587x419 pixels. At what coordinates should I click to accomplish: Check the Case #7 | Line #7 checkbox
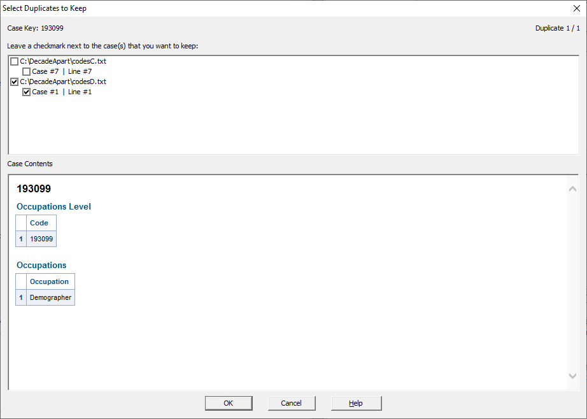coord(25,71)
